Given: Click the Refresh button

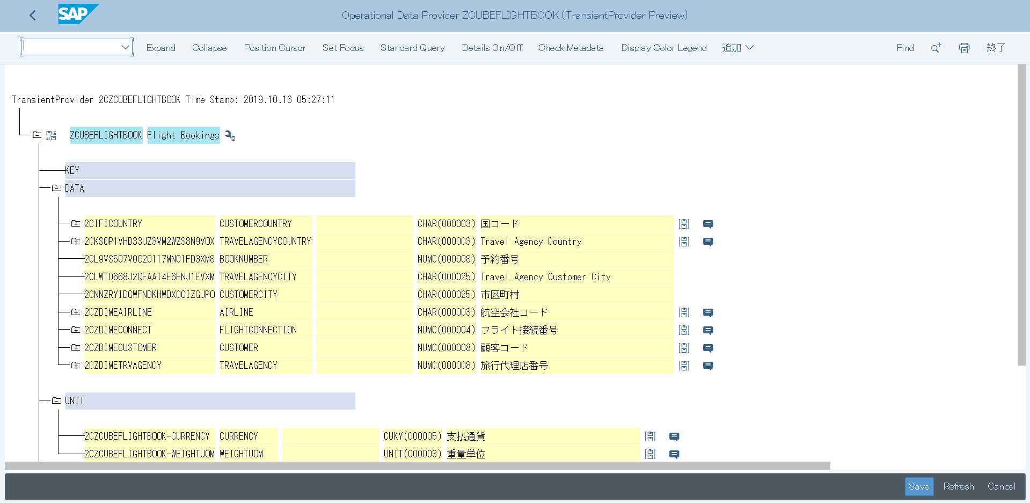Looking at the screenshot, I should 959,486.
